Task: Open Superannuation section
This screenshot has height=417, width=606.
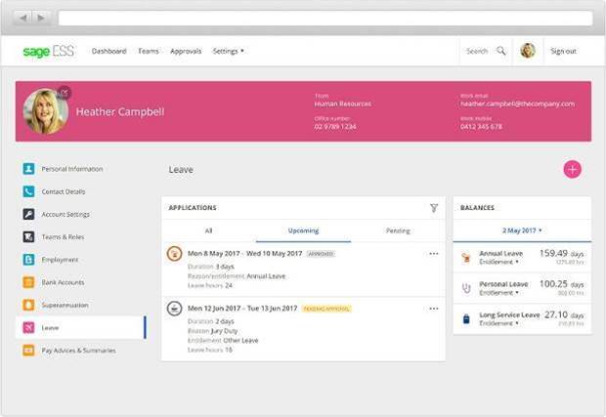Action: coord(65,305)
